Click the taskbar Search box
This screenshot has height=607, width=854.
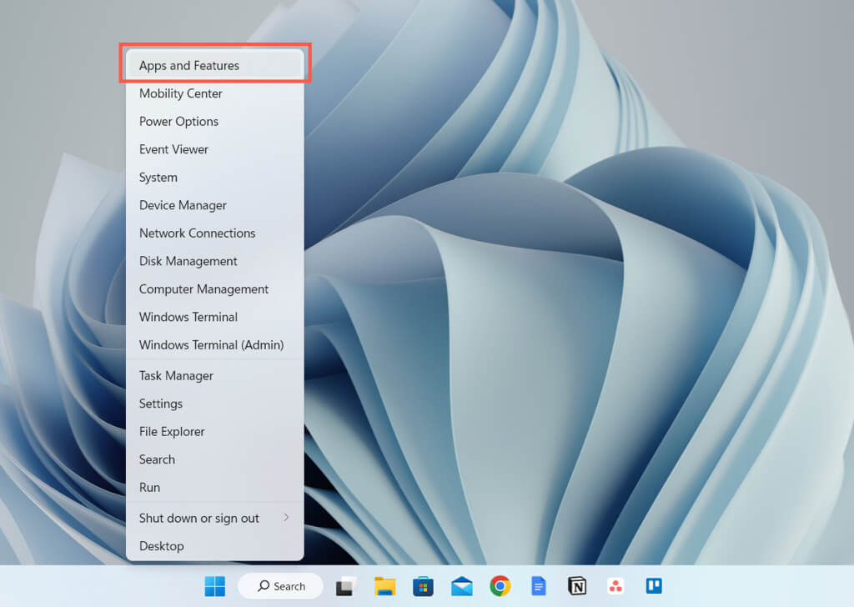tap(280, 586)
